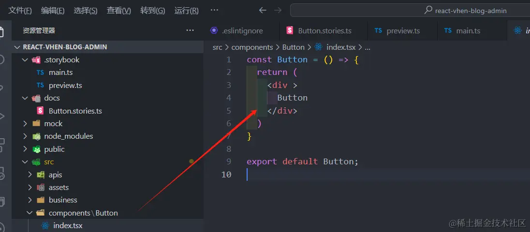Image resolution: width=530 pixels, height=232 pixels.
Task: Open the 编辑(E) menu
Action: click(x=53, y=11)
